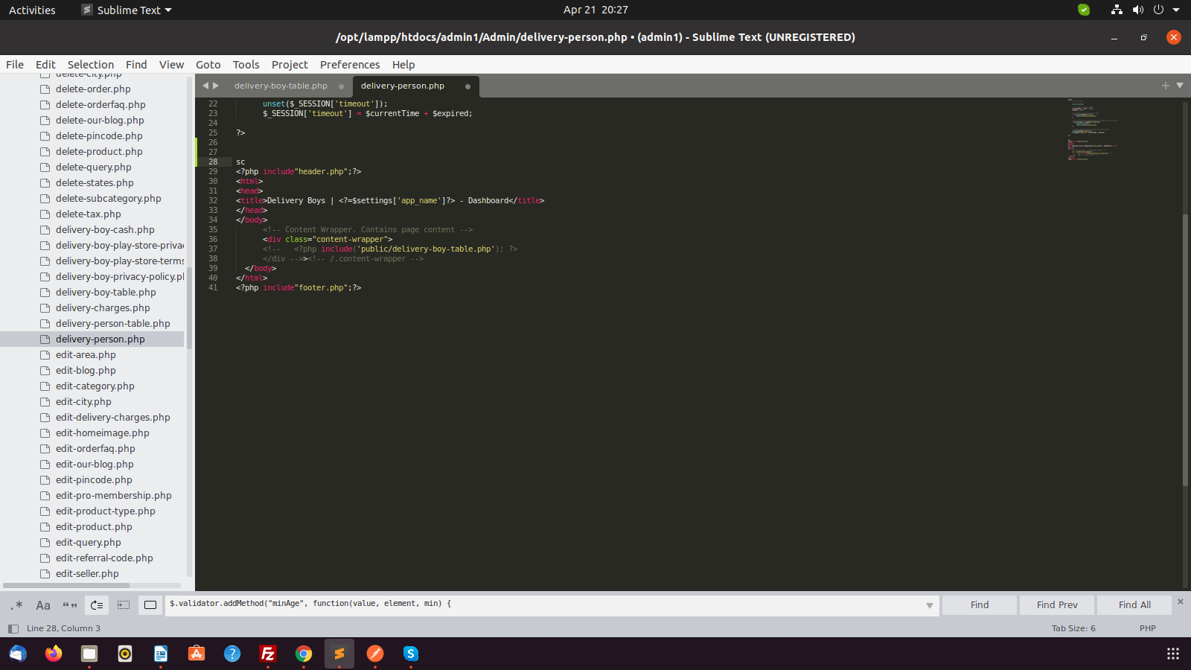Viewport: 1191px width, 670px height.
Task: Open the View menu
Action: click(x=171, y=65)
